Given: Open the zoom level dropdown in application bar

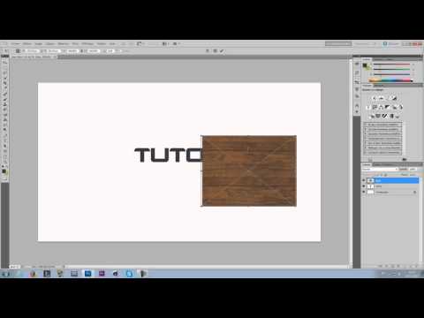Looking at the screenshot, I should click(153, 43).
